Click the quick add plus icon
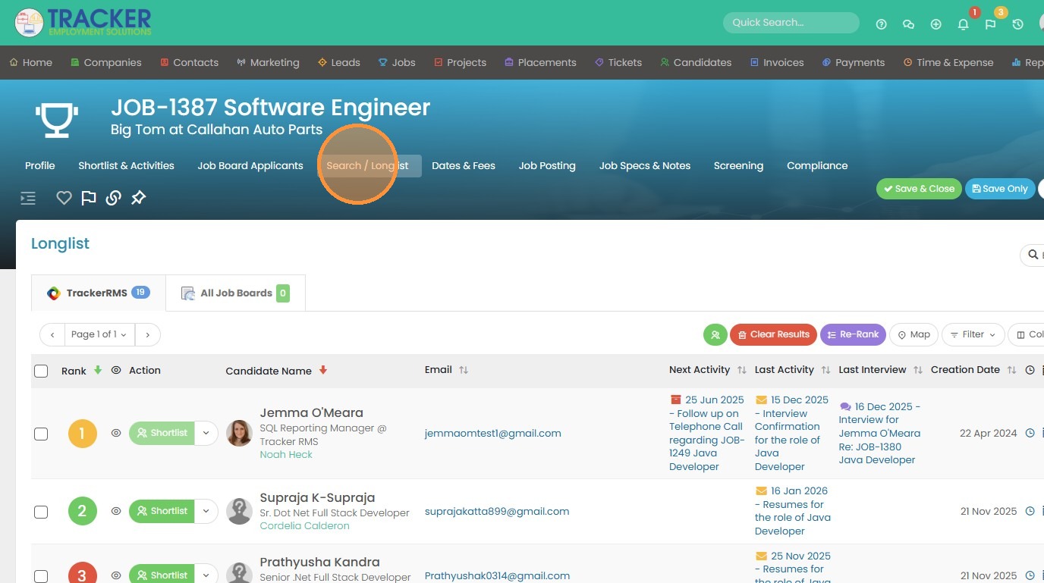The image size is (1044, 583). 936,24
